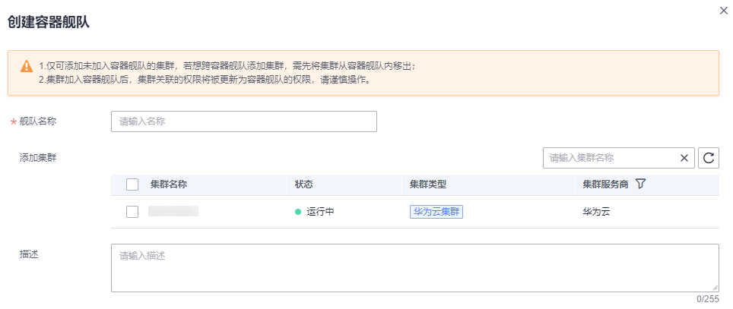The height and width of the screenshot is (309, 733).
Task: Click the 状态 column header
Action: pos(304,184)
